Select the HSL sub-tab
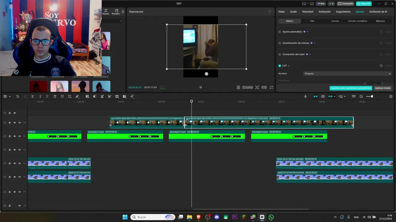The width and height of the screenshot is (396, 222). pos(312,21)
